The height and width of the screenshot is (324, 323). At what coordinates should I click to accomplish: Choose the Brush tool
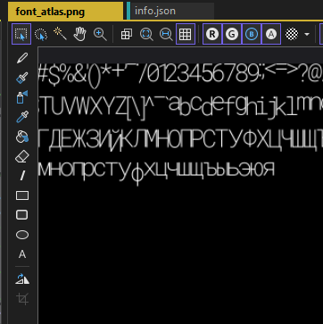[x=22, y=78]
